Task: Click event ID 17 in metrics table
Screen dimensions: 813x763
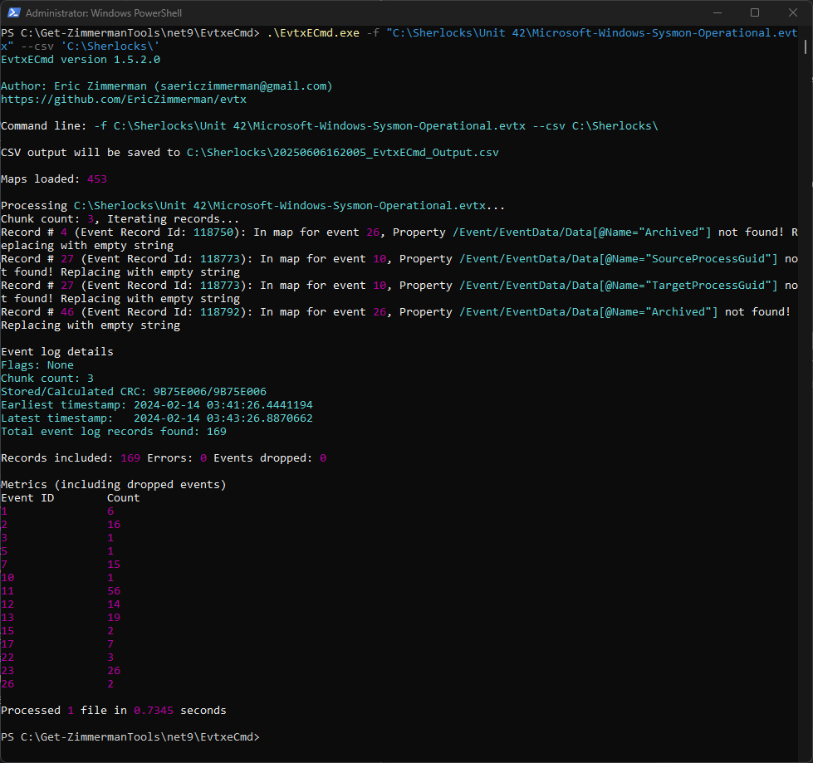Action: (x=7, y=643)
